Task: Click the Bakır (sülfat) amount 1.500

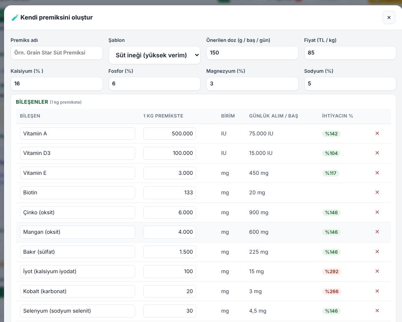Action: coord(170,252)
